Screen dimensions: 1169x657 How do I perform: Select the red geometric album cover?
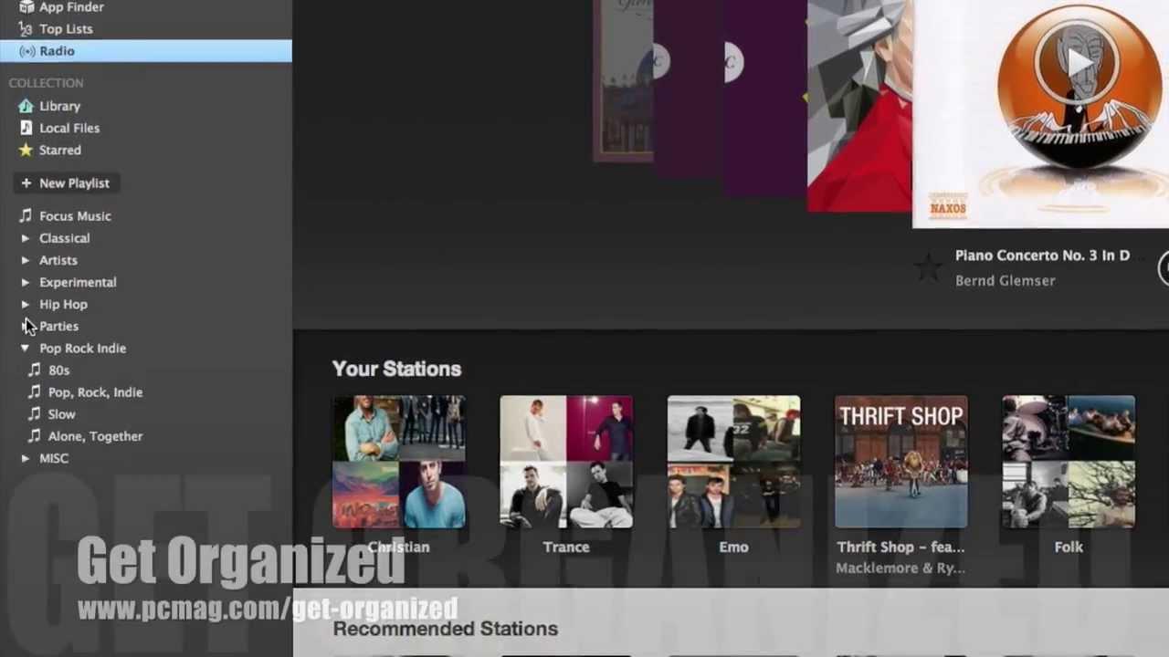tap(859, 106)
